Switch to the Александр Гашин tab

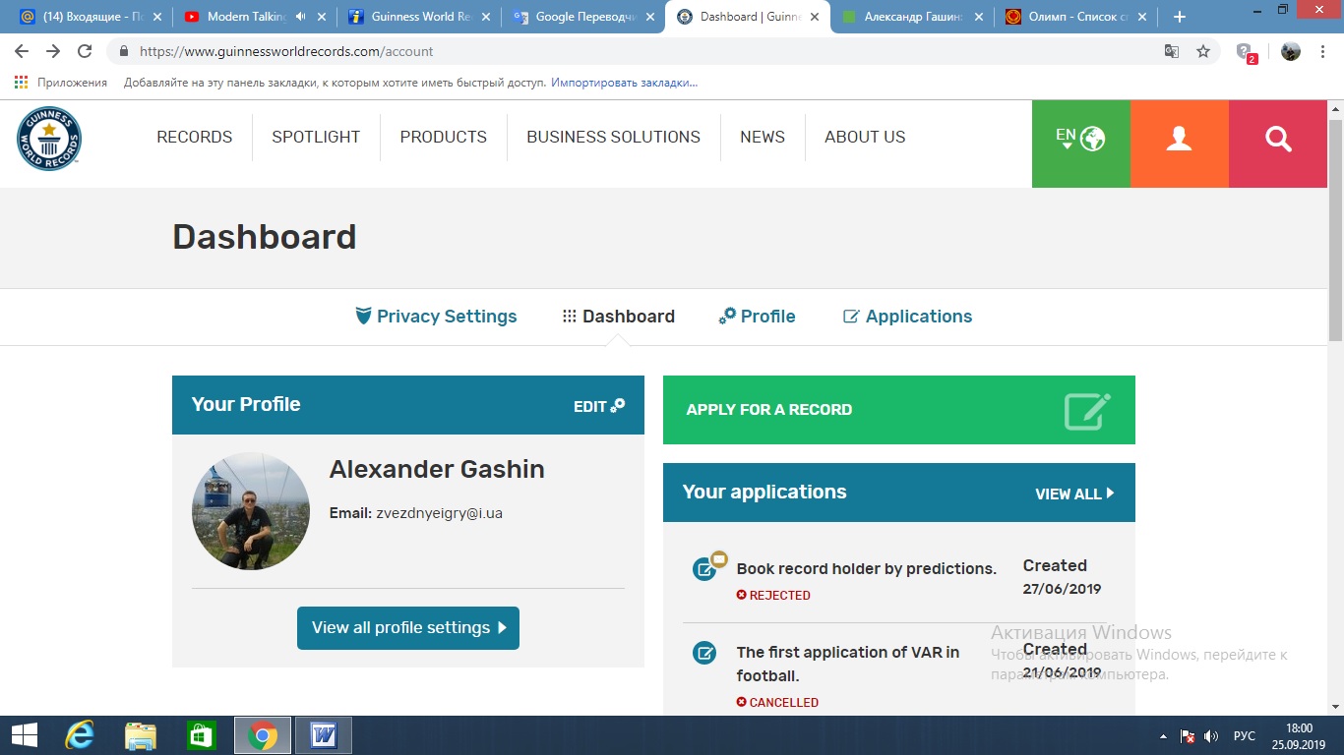click(911, 17)
